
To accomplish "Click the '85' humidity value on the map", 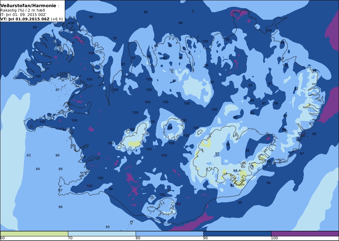I will (108, 227).
